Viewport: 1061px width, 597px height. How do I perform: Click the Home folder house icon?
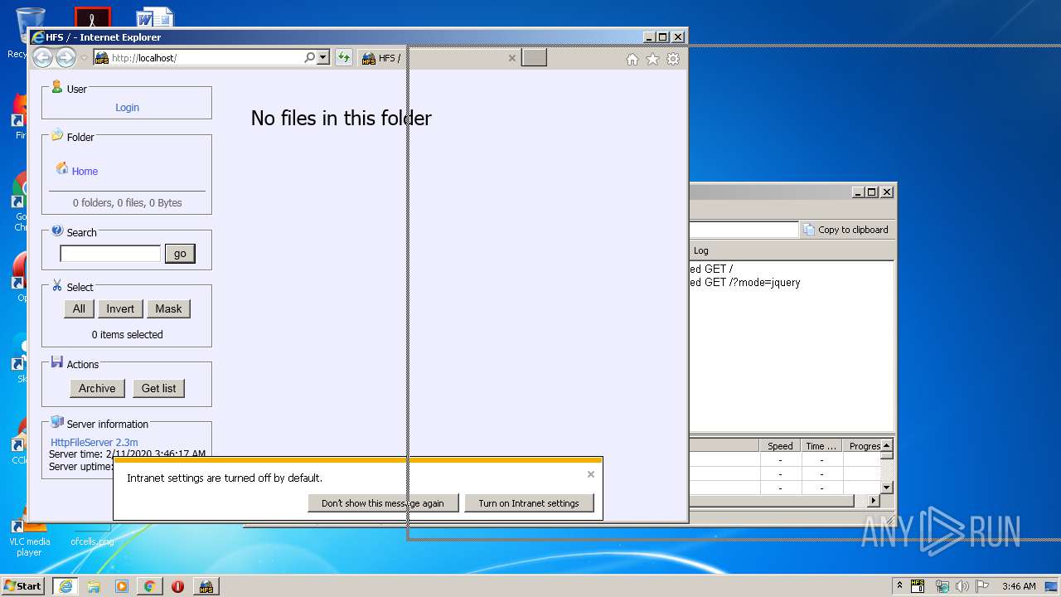[x=62, y=168]
